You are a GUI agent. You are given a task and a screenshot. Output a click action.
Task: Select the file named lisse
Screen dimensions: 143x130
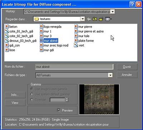tap(12, 50)
